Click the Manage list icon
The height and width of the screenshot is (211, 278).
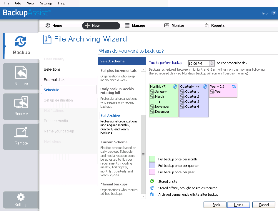(x=127, y=26)
